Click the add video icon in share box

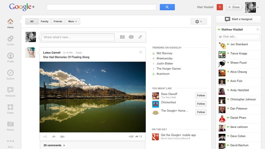(x=131, y=37)
